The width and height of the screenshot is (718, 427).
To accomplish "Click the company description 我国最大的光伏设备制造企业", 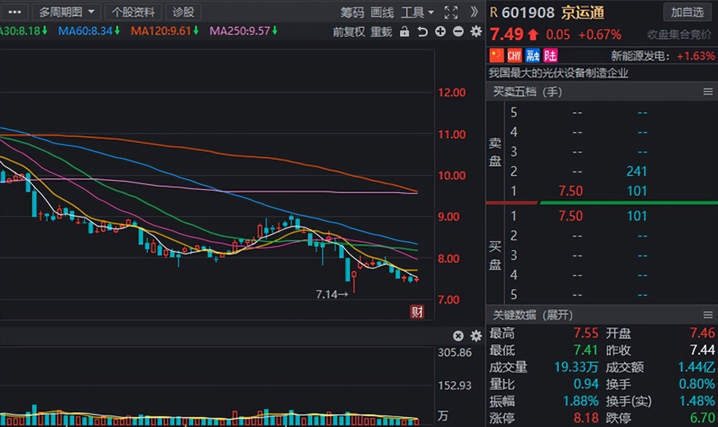I will [x=559, y=73].
